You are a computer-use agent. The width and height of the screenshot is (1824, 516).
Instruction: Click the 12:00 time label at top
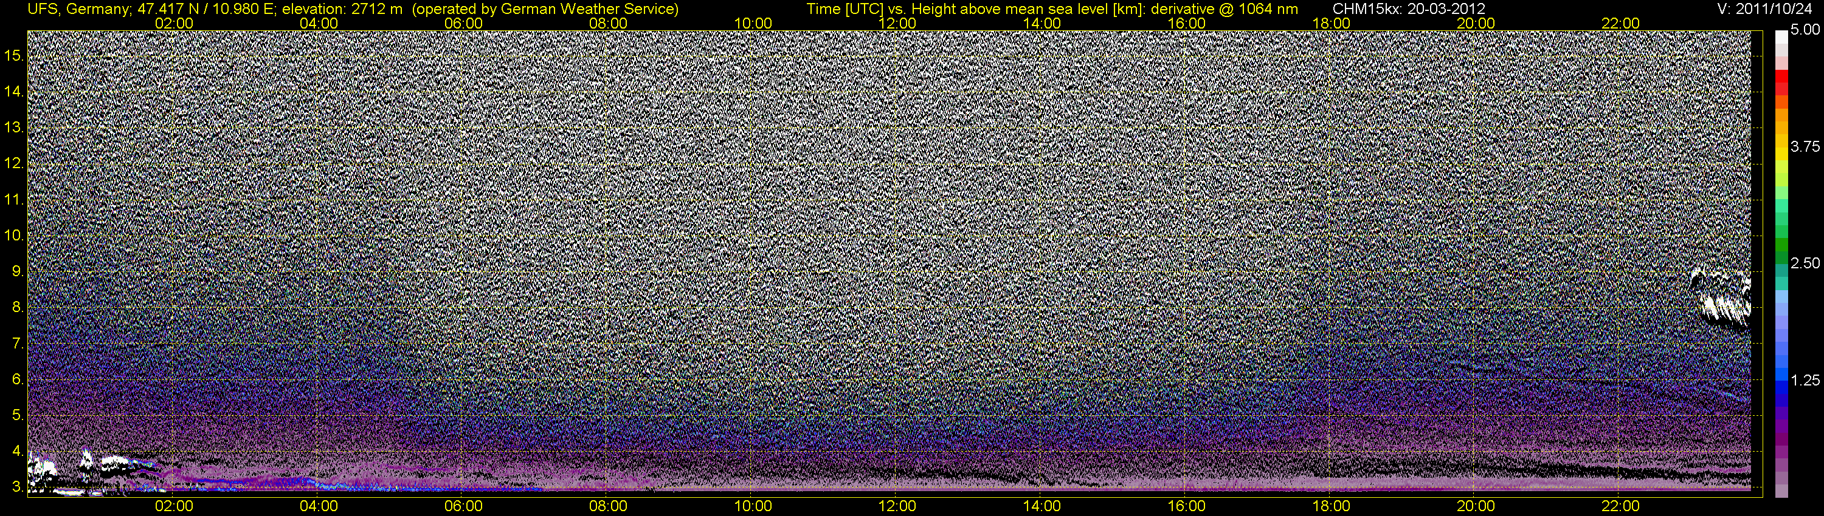coord(897,23)
